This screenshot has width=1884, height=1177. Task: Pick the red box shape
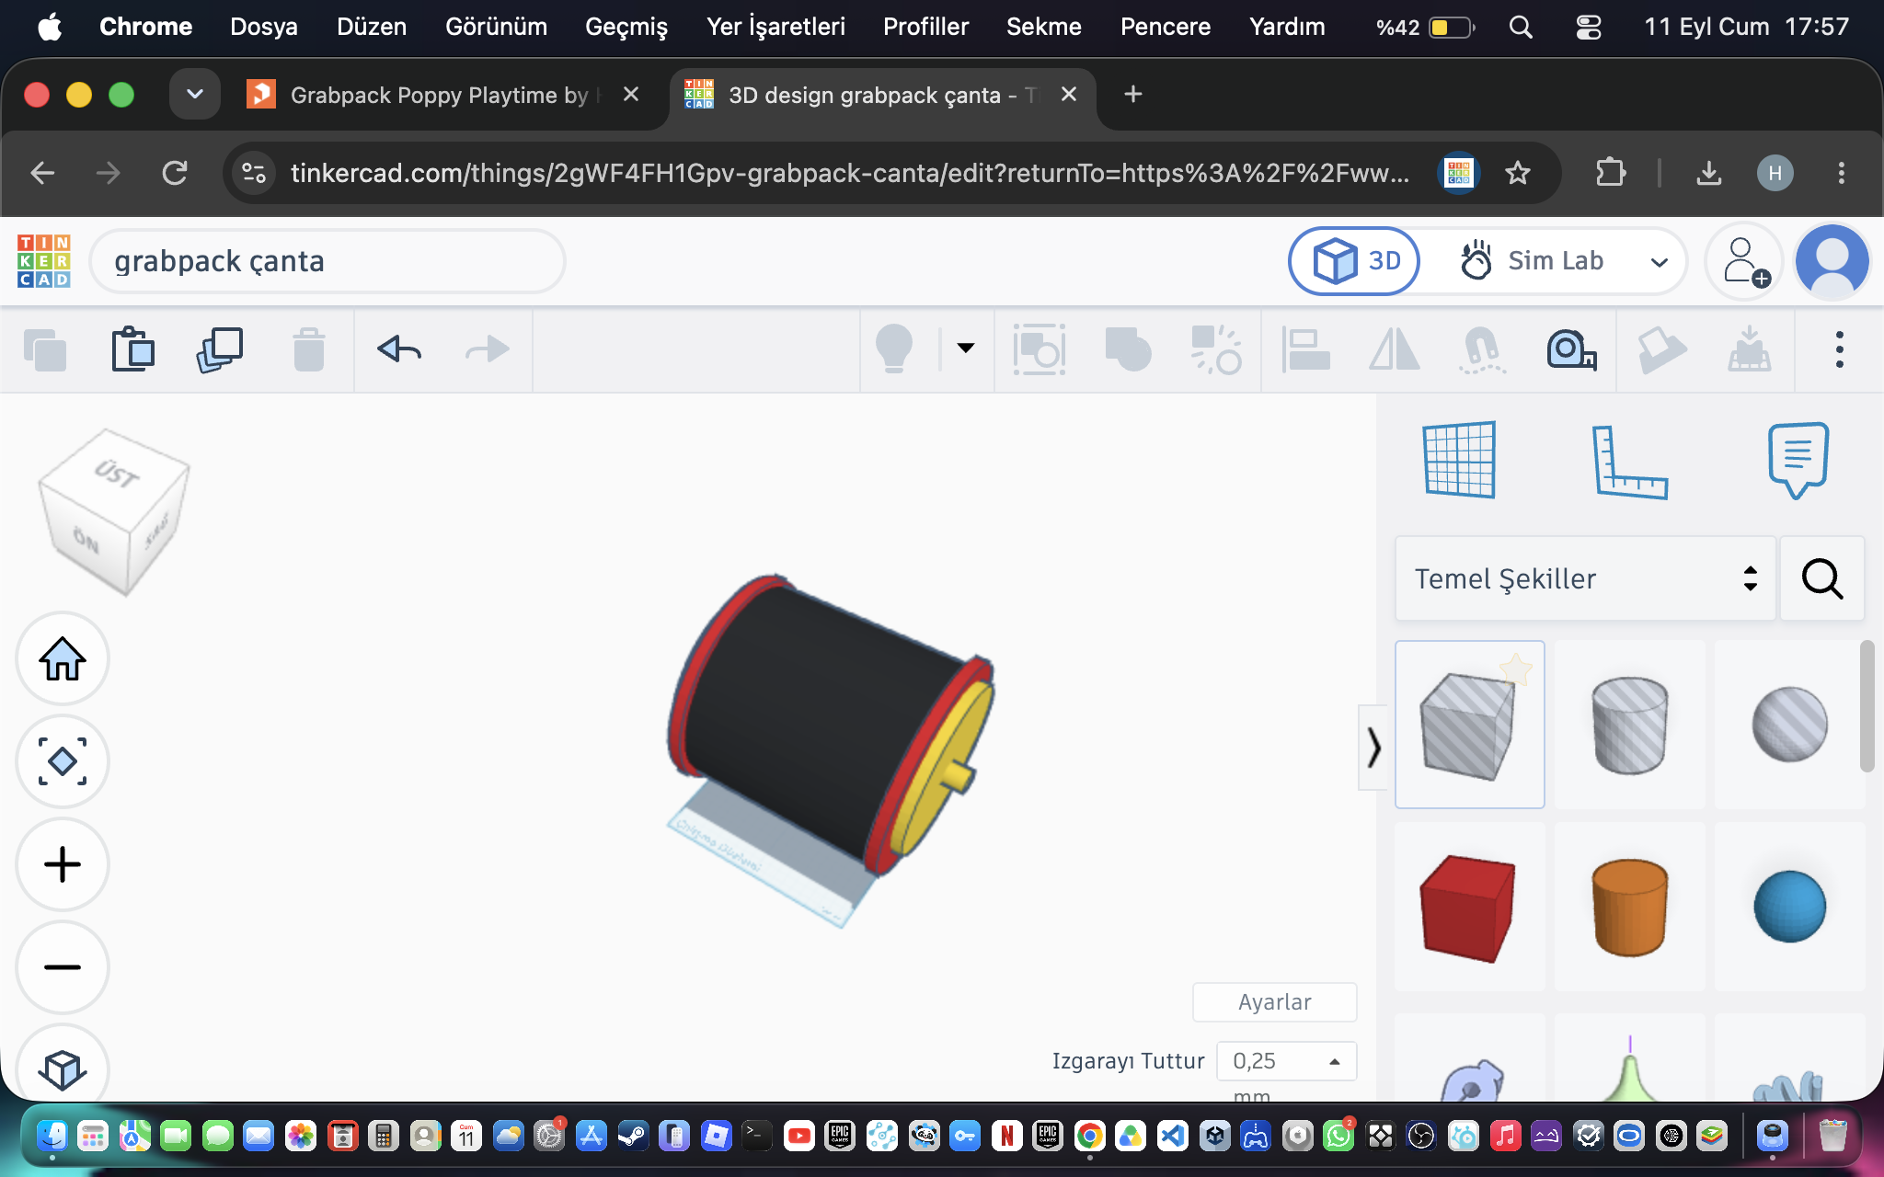pos(1469,908)
